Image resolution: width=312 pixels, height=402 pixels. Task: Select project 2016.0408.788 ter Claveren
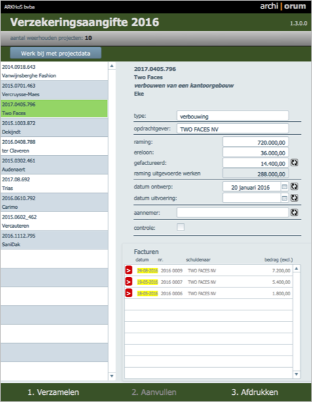(54, 146)
